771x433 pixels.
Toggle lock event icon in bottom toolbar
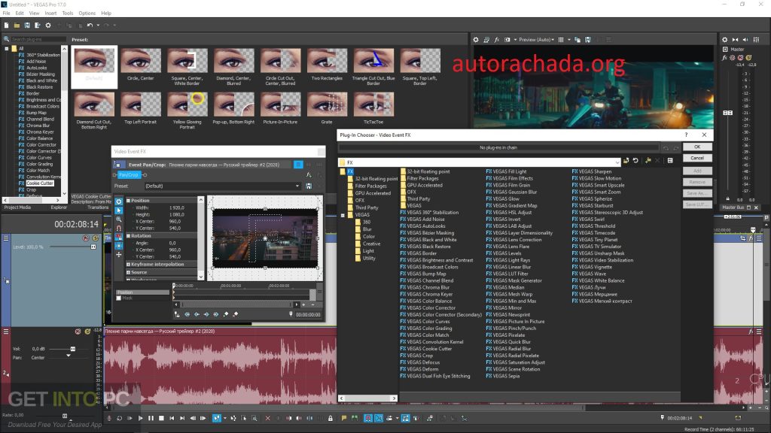pos(331,418)
